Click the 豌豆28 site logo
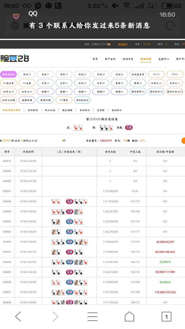The width and height of the screenshot is (185, 329). [15, 59]
